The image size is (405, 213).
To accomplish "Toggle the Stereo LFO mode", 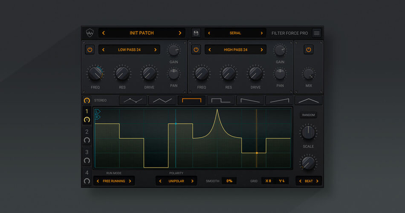I will coord(87,100).
